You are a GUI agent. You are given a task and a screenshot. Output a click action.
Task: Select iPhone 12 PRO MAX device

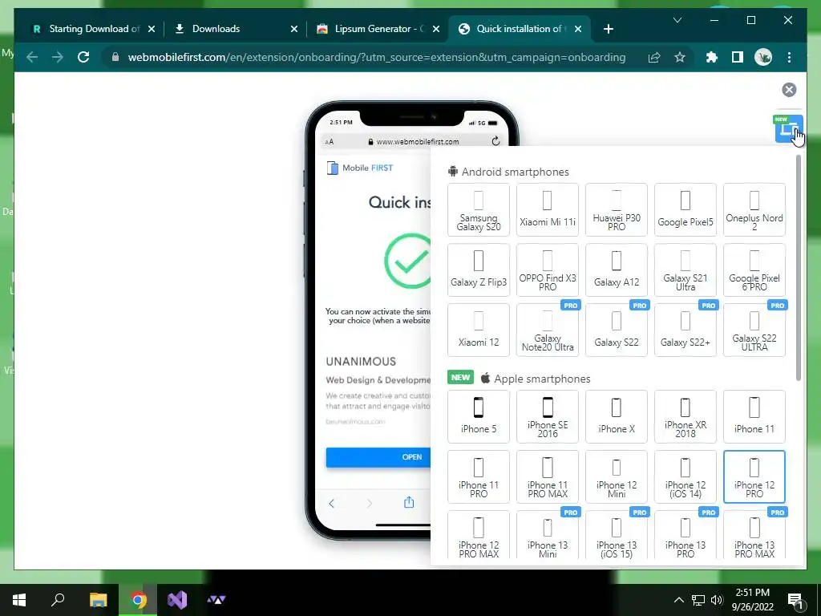479,537
